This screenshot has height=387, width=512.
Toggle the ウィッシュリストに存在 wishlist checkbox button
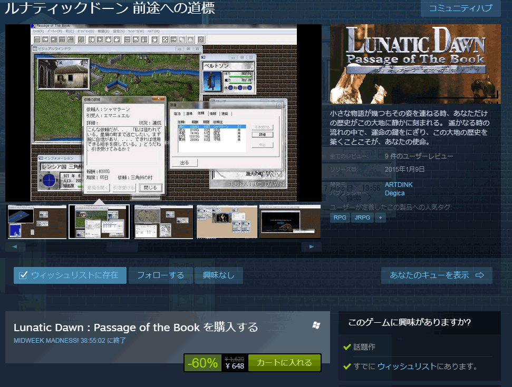70,275
